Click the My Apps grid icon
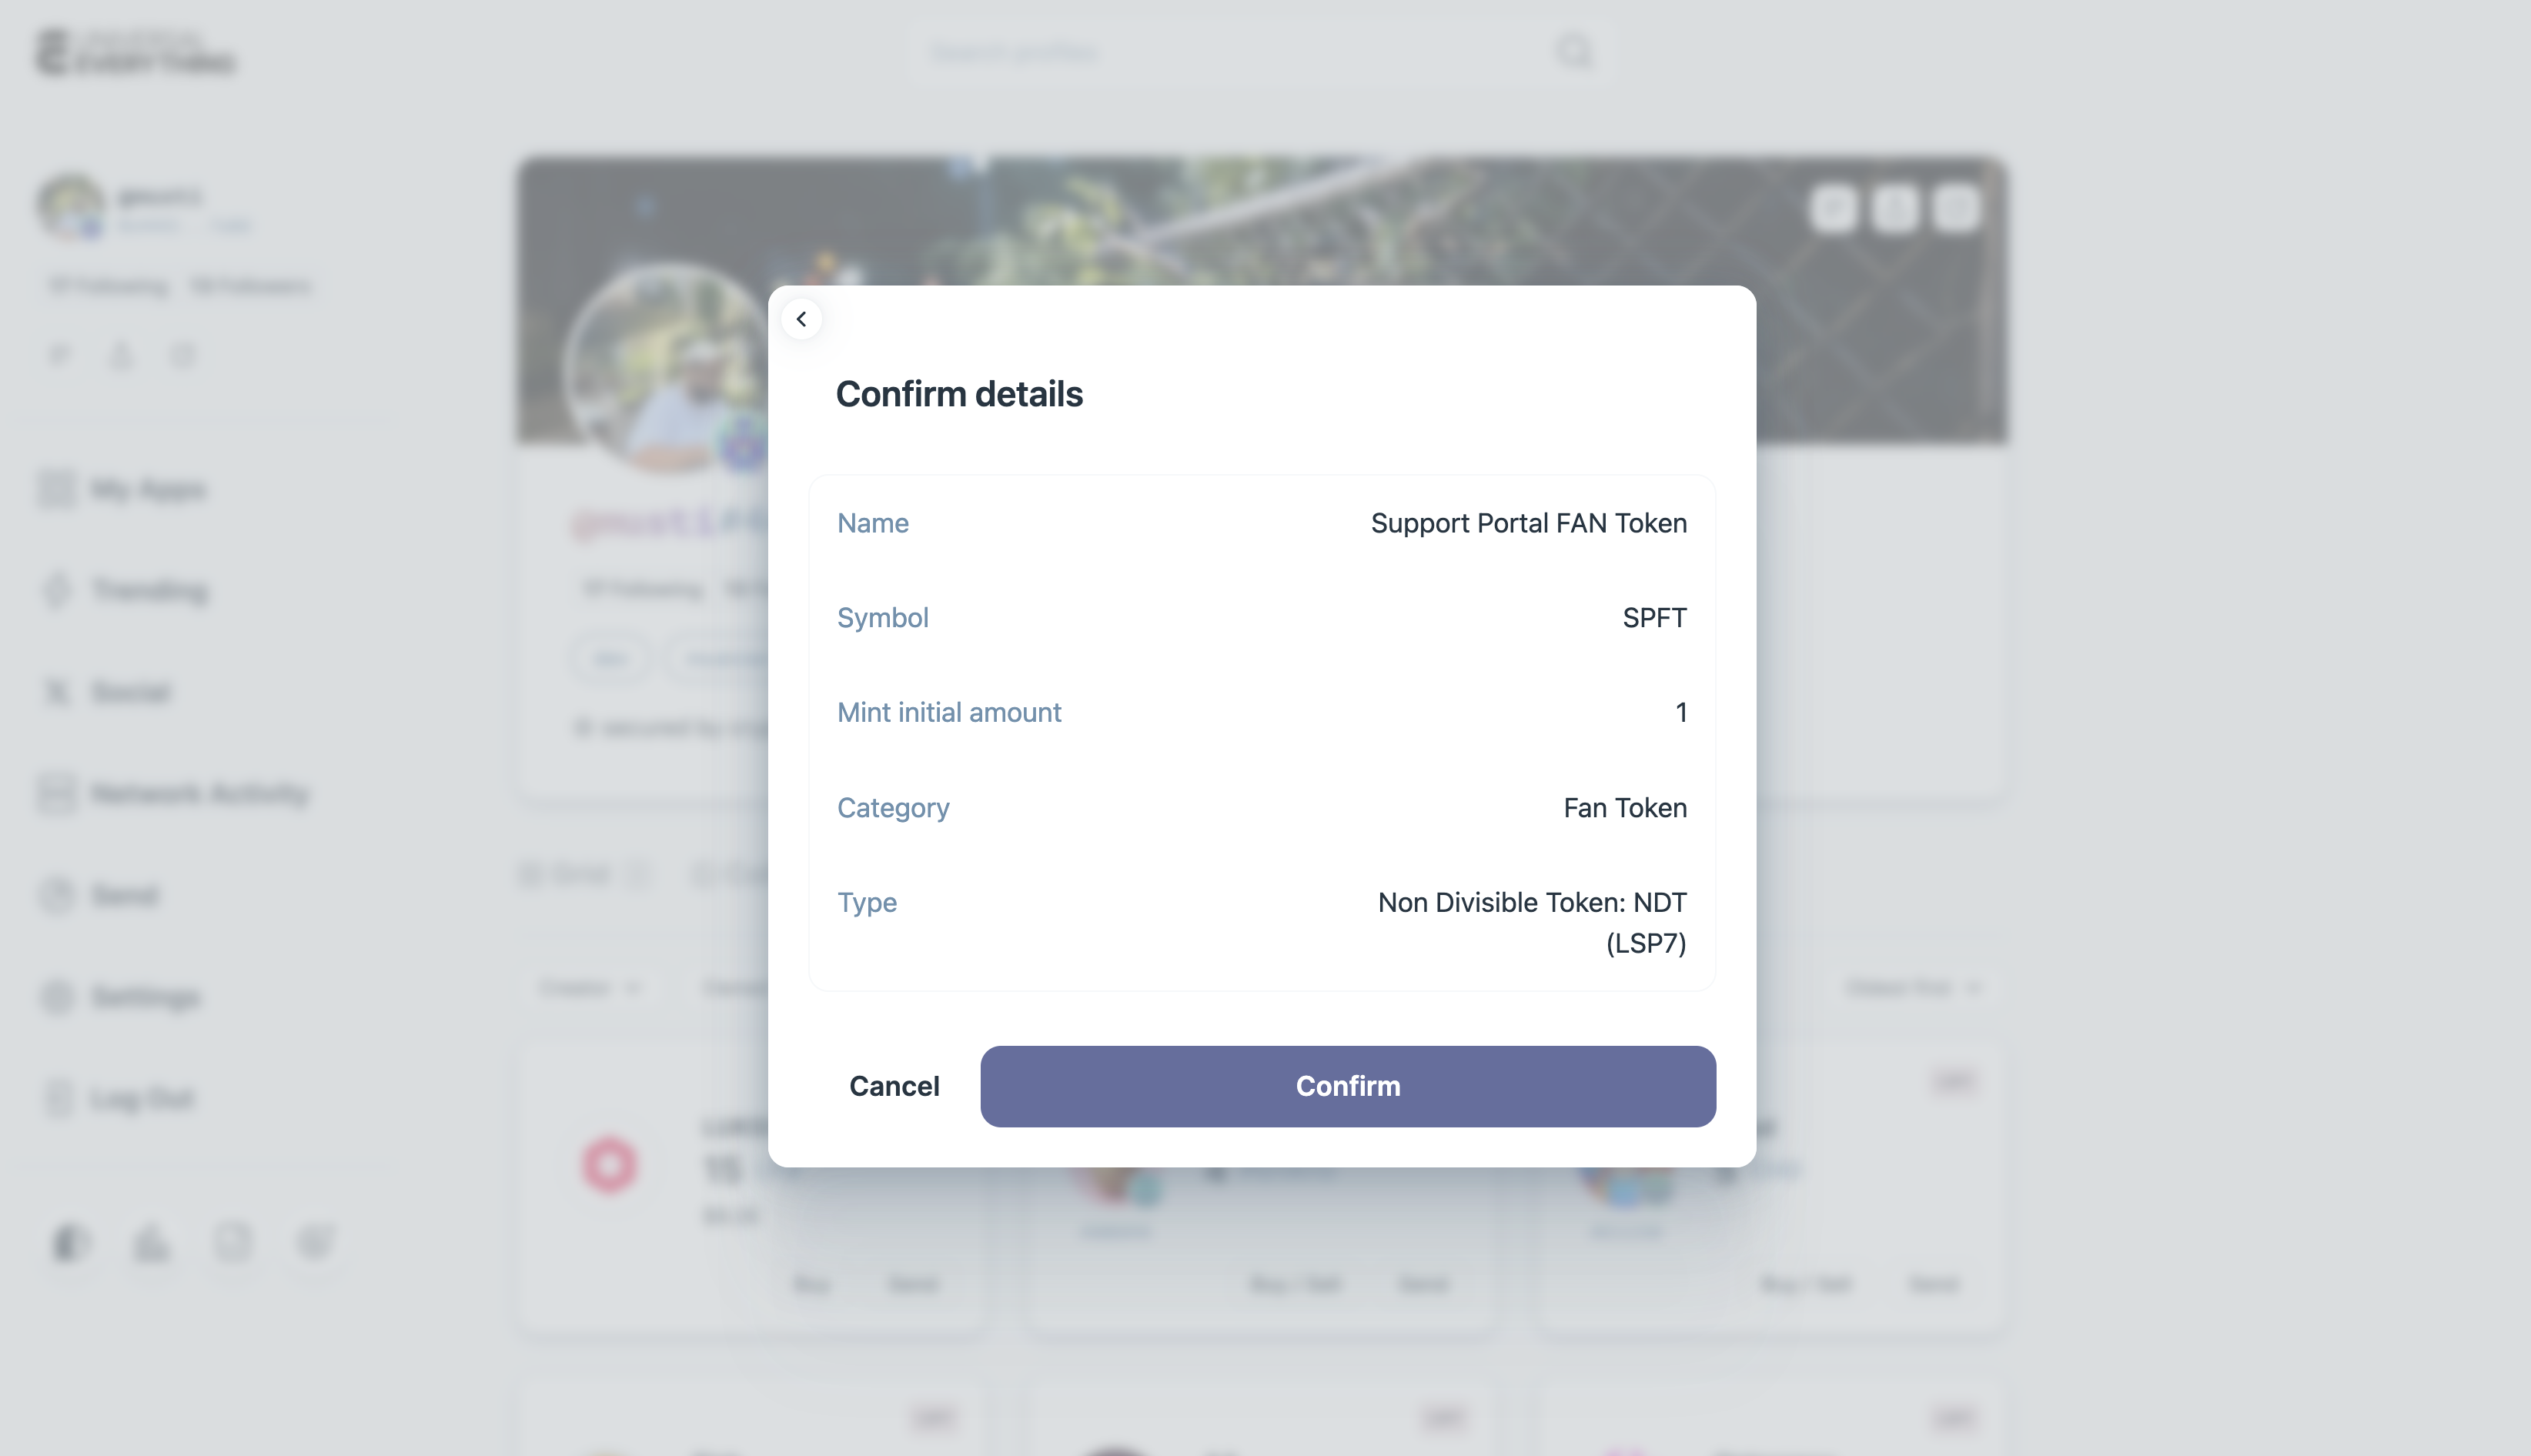This screenshot has width=2531, height=1456. (x=57, y=489)
